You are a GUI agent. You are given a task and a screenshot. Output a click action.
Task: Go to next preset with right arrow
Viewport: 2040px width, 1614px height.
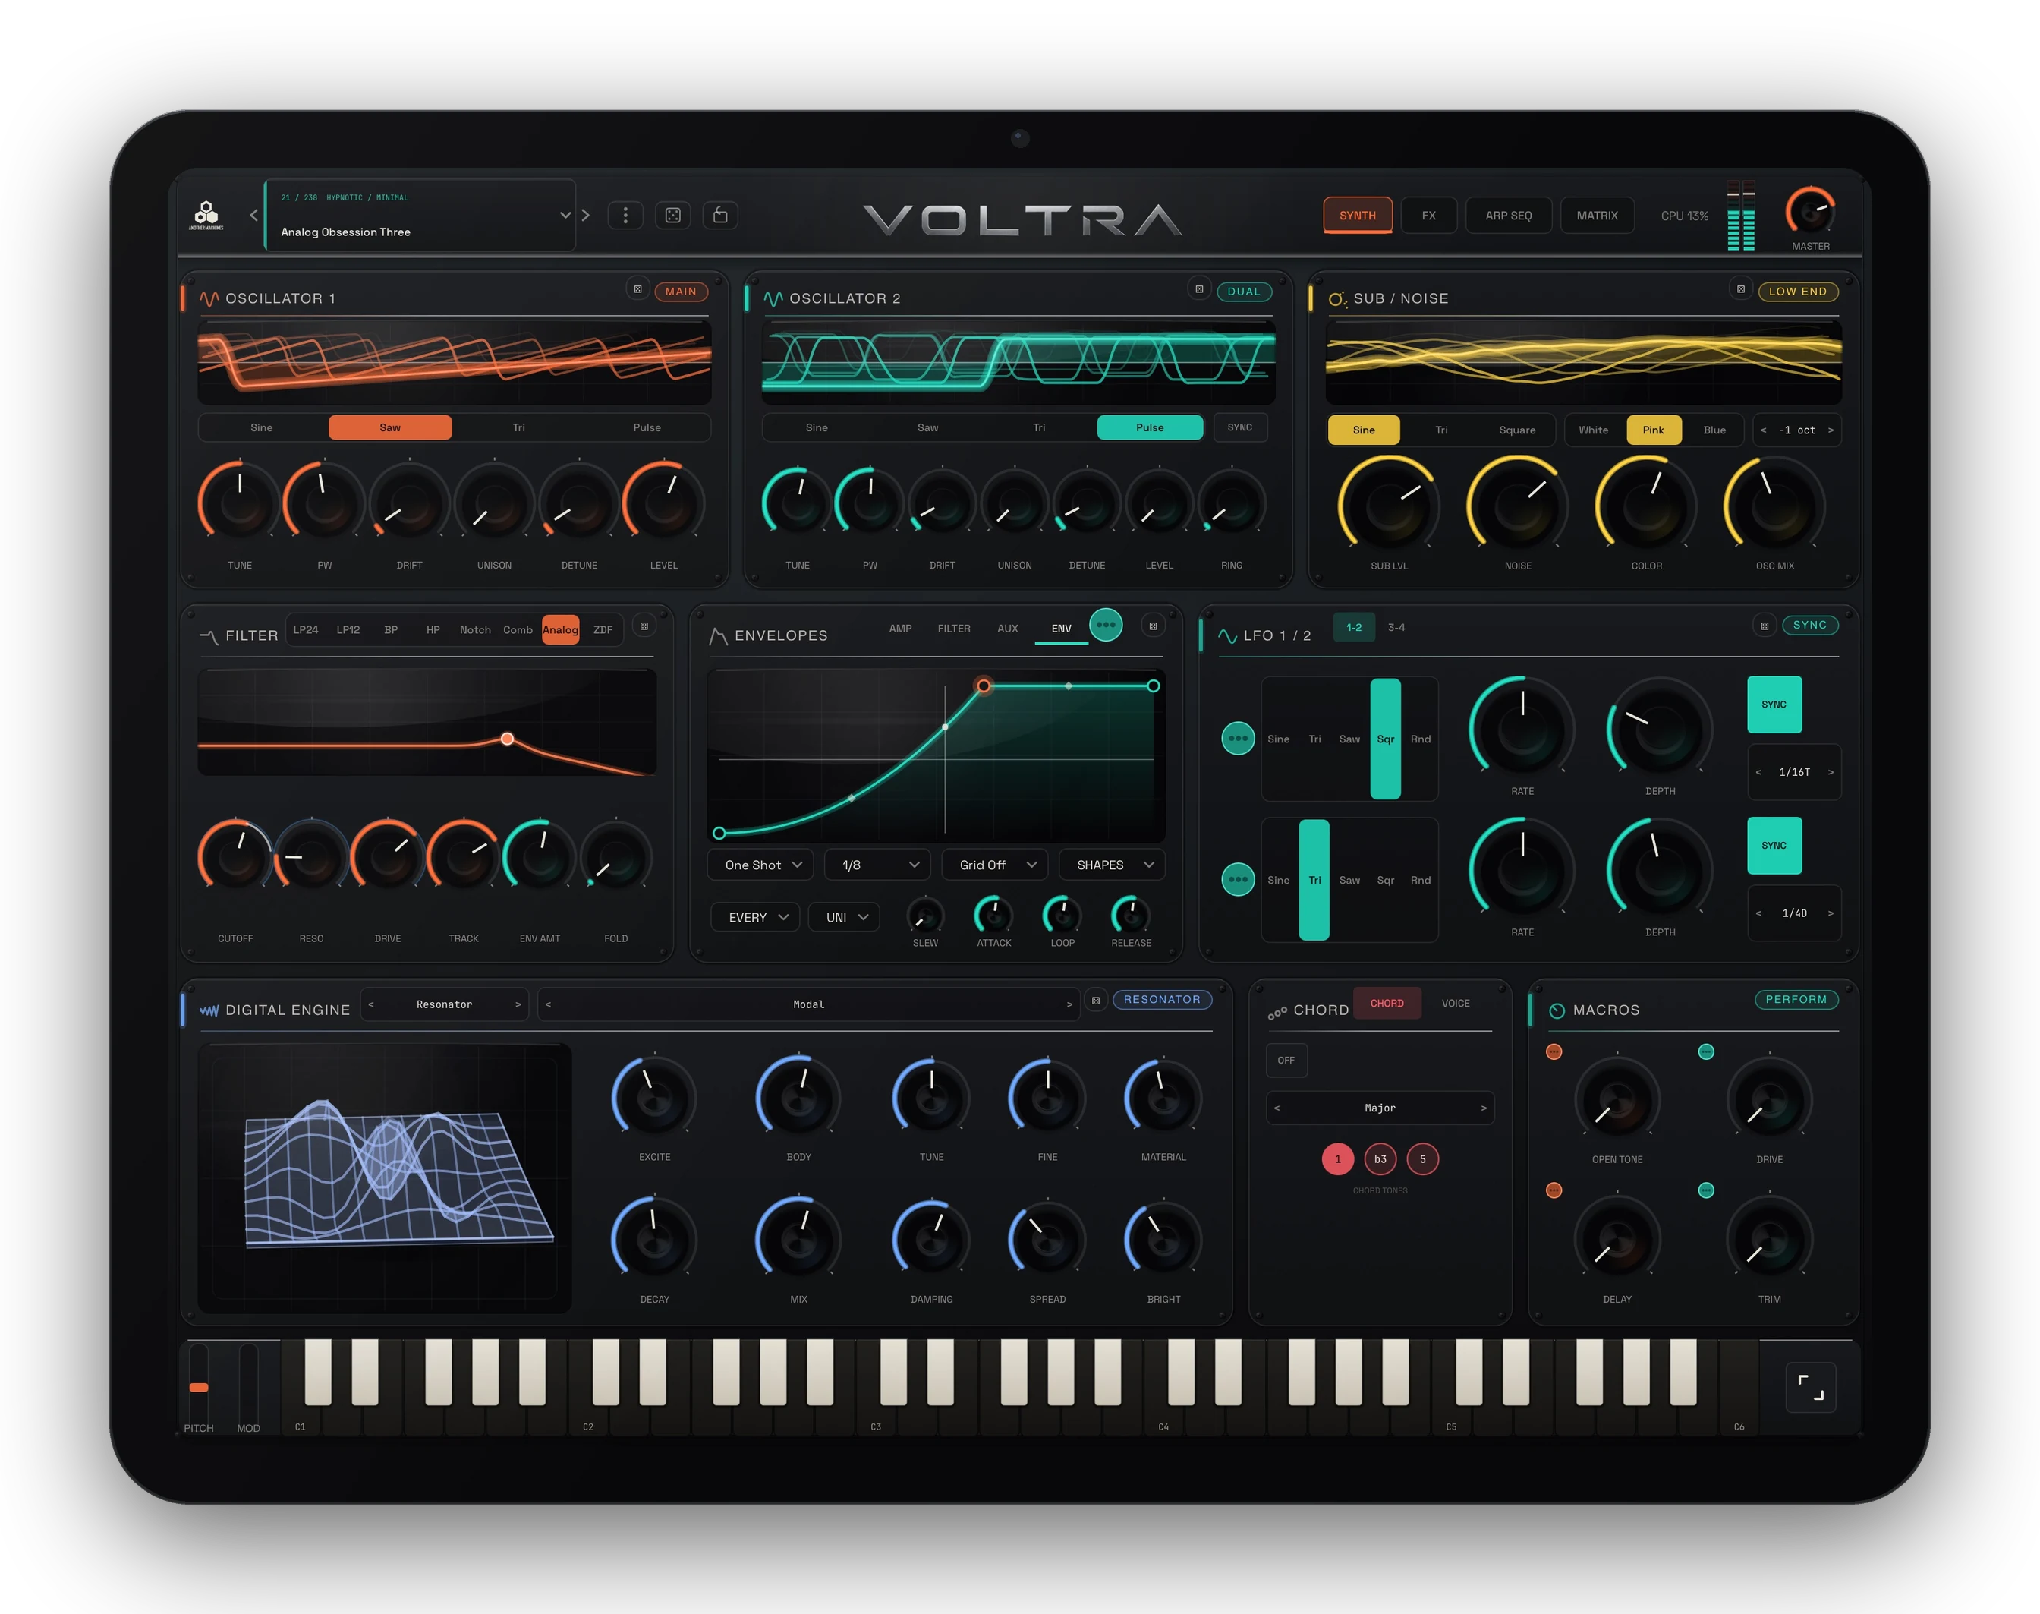586,216
